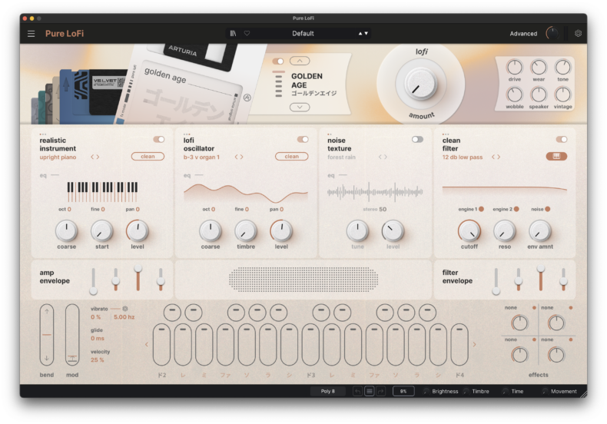Open the history list icon in status bar
This screenshot has height=424, width=607.
(x=369, y=391)
